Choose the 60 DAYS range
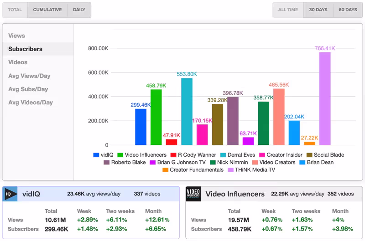Image resolution: width=365 pixels, height=241 pixels. click(x=348, y=10)
